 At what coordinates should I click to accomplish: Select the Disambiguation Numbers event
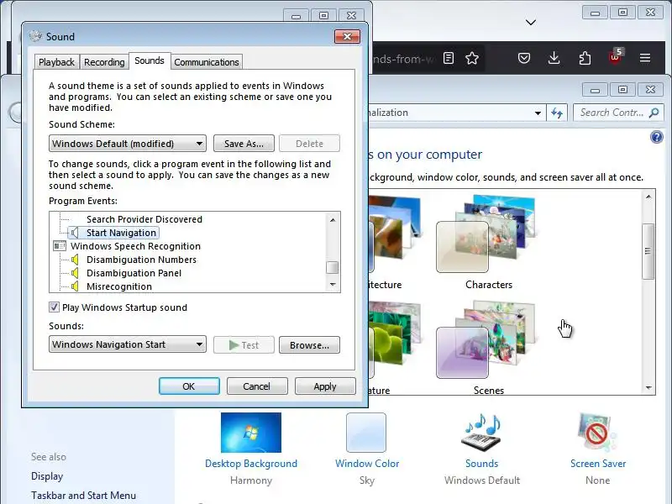(x=141, y=260)
